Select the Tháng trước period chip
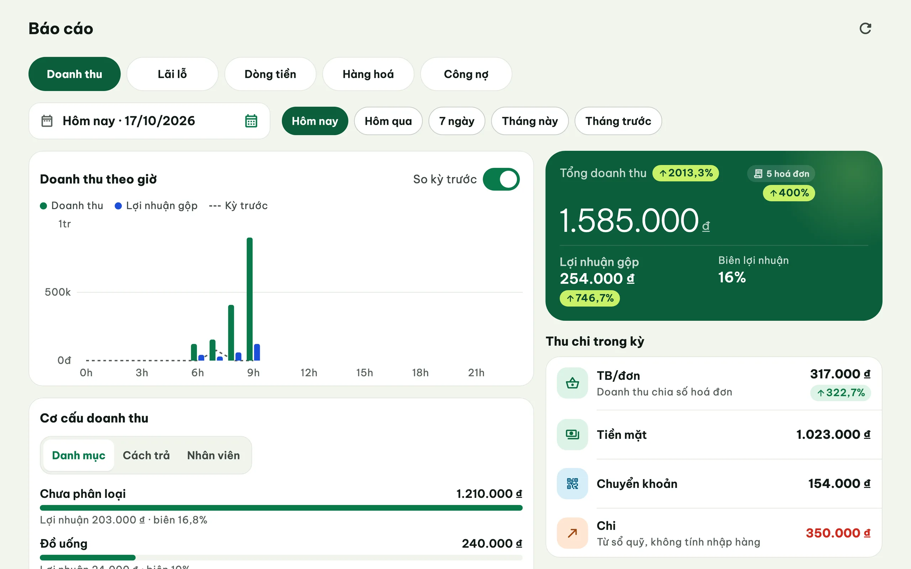Image resolution: width=911 pixels, height=569 pixels. (618, 121)
